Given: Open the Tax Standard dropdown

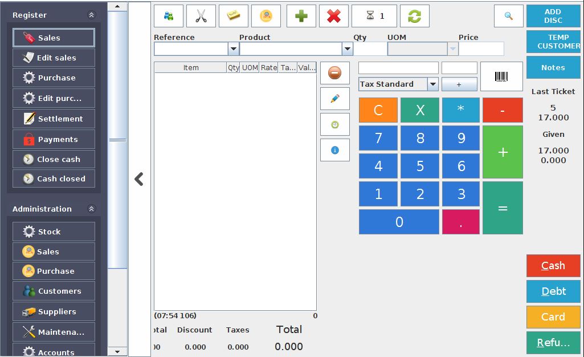Looking at the screenshot, I should coord(432,84).
